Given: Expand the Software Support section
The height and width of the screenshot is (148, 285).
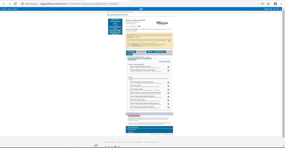Looking at the screenshot, I should tap(149, 129).
